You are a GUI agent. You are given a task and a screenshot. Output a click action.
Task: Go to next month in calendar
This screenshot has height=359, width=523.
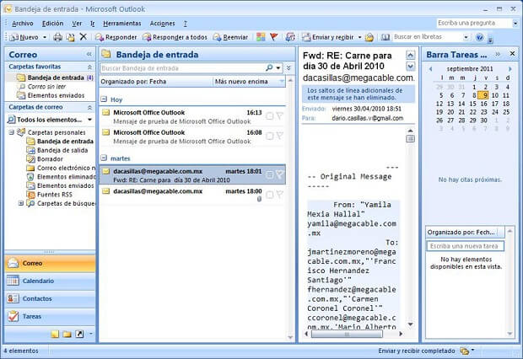510,69
